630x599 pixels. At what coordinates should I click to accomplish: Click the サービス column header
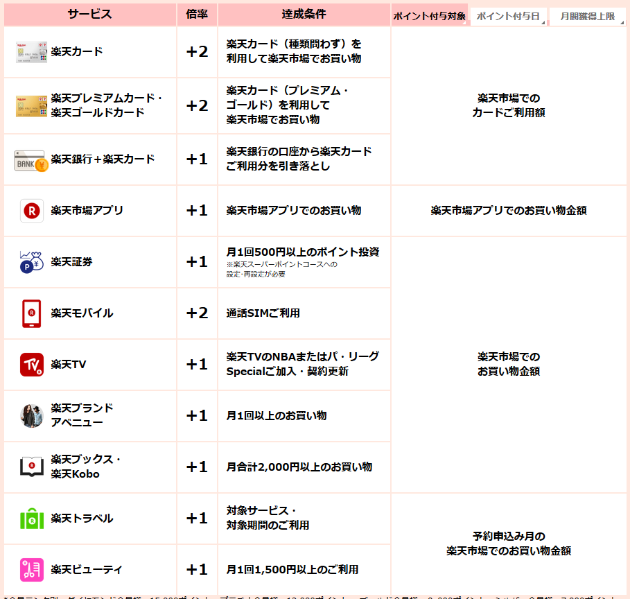coord(89,15)
